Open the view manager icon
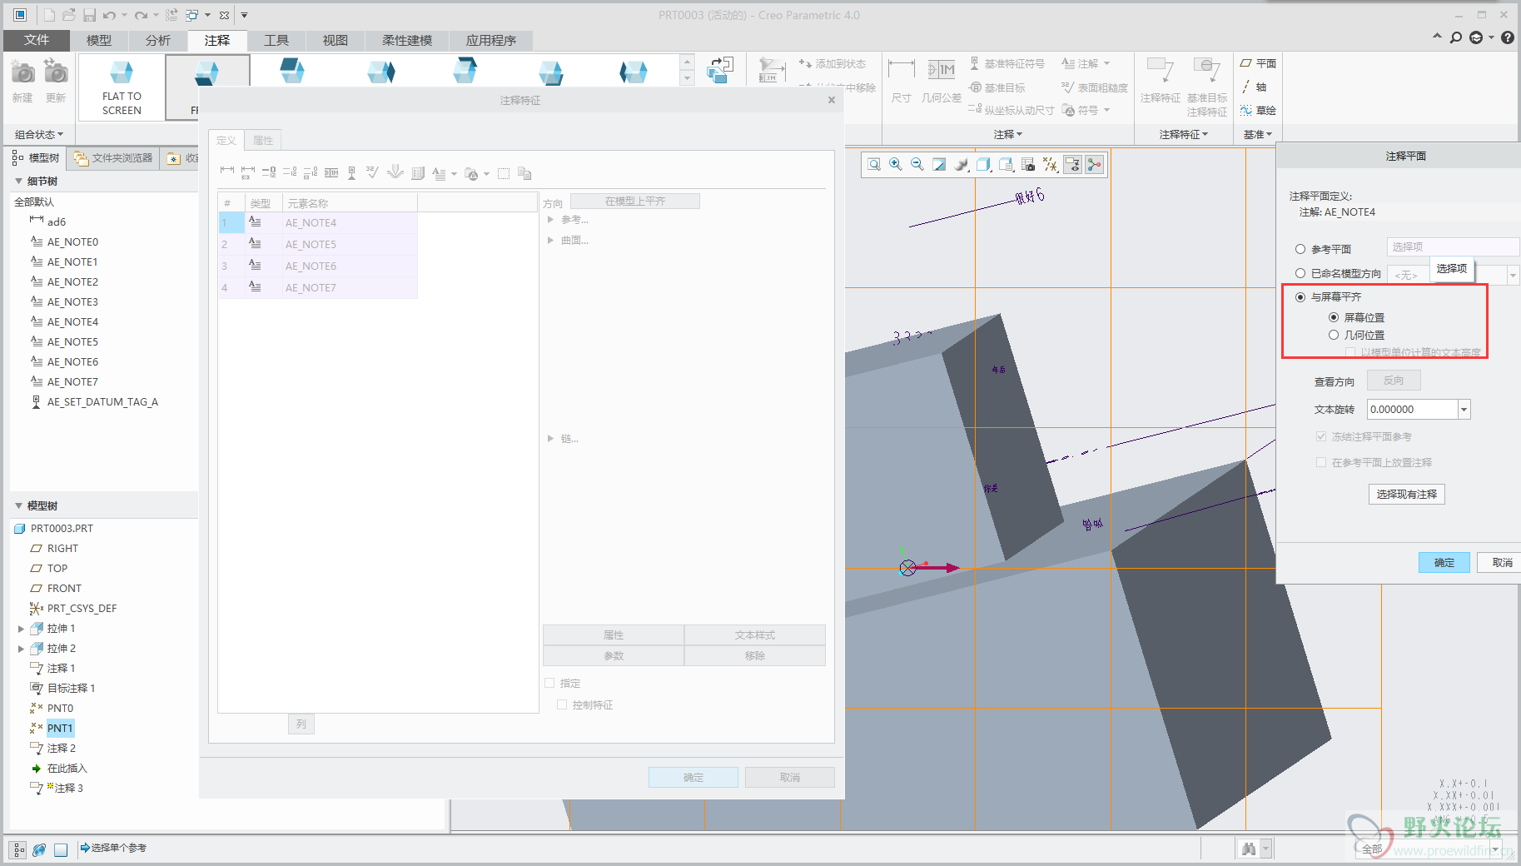This screenshot has height=866, width=1521. click(1006, 165)
